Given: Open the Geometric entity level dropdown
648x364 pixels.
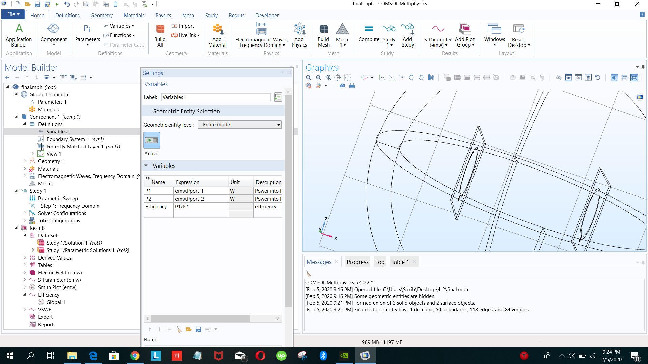Looking at the screenshot, I should [x=240, y=125].
